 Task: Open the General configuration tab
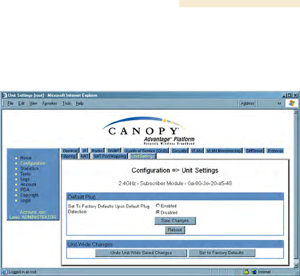click(x=70, y=151)
